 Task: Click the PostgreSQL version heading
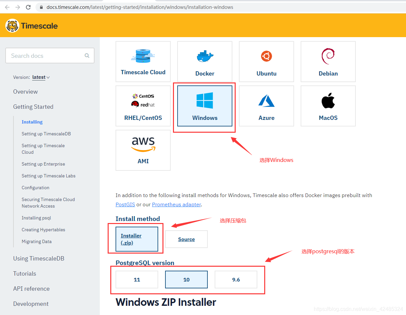coord(145,263)
